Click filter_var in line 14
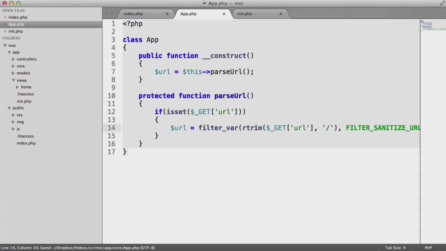The height and width of the screenshot is (251, 446). pyautogui.click(x=218, y=128)
